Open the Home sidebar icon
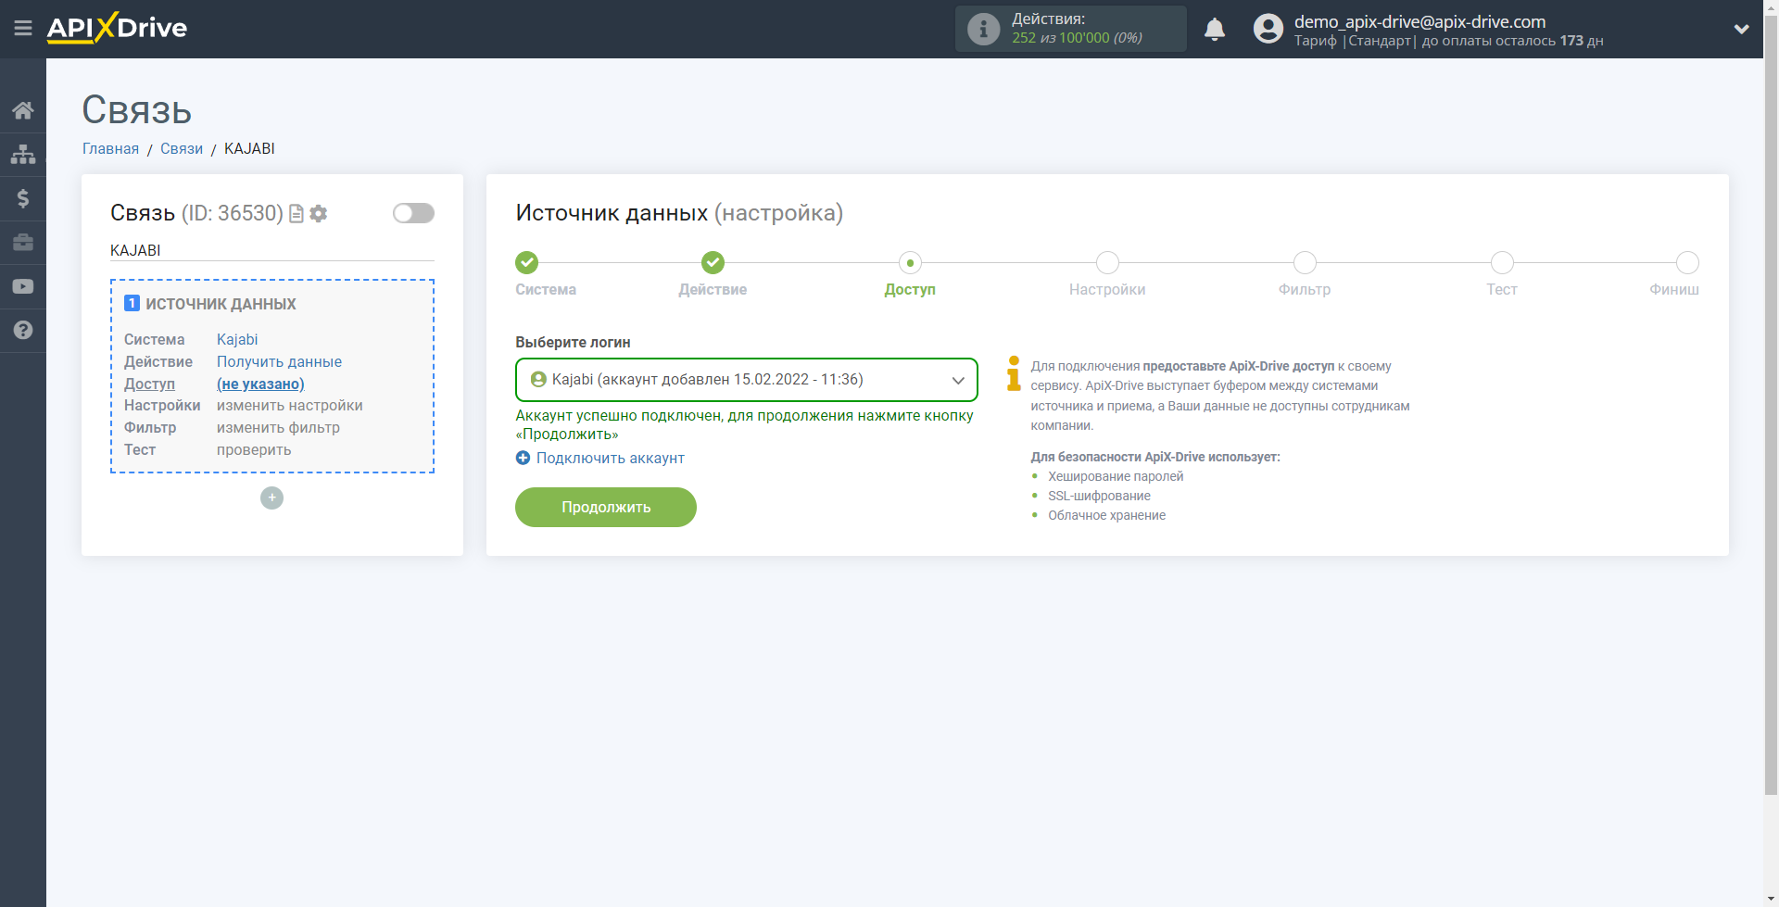1779x907 pixels. coord(23,110)
